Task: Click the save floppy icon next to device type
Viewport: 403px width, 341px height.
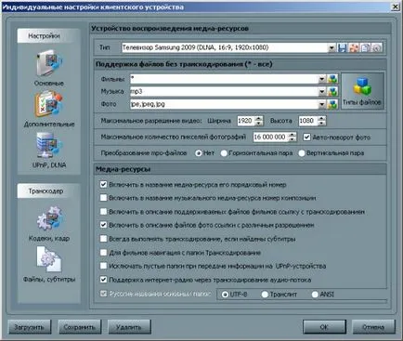Action: [342, 47]
